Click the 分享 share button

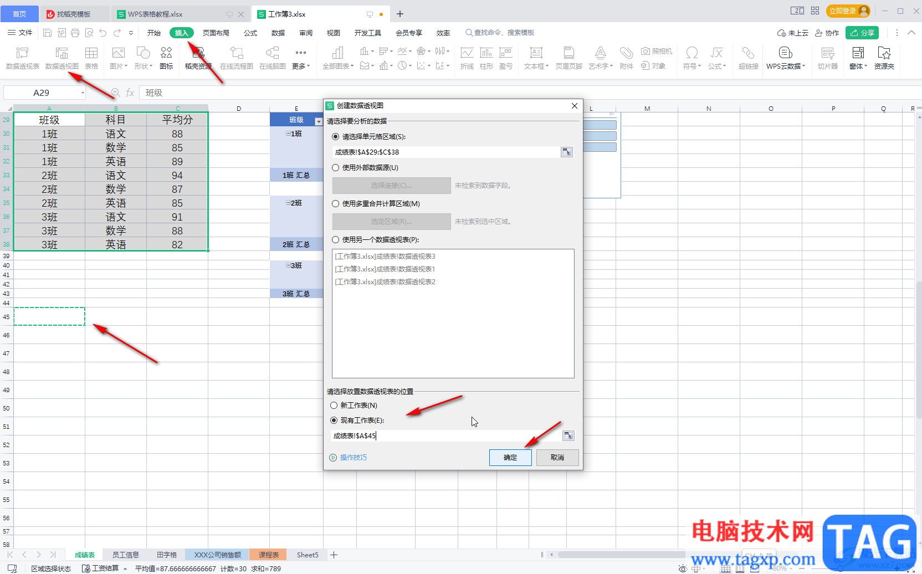(862, 33)
